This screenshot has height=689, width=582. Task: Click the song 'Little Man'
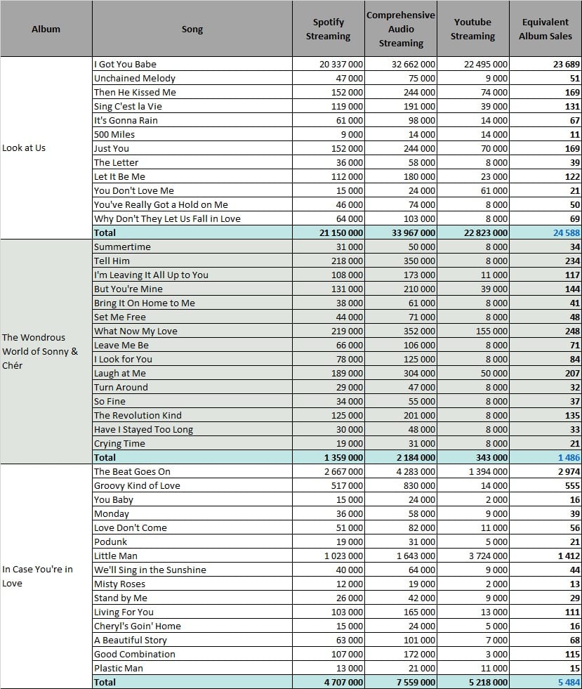[116, 556]
